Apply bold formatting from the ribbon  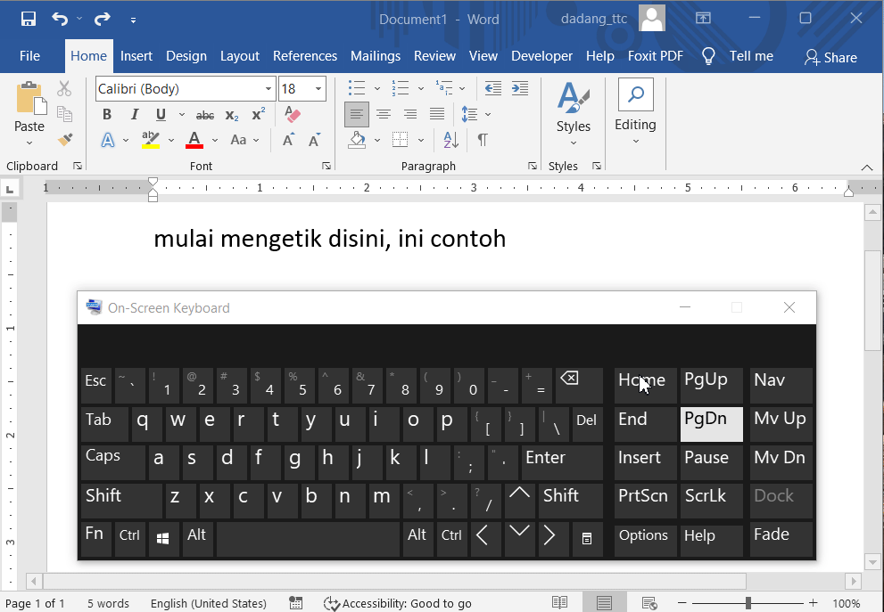tap(106, 114)
